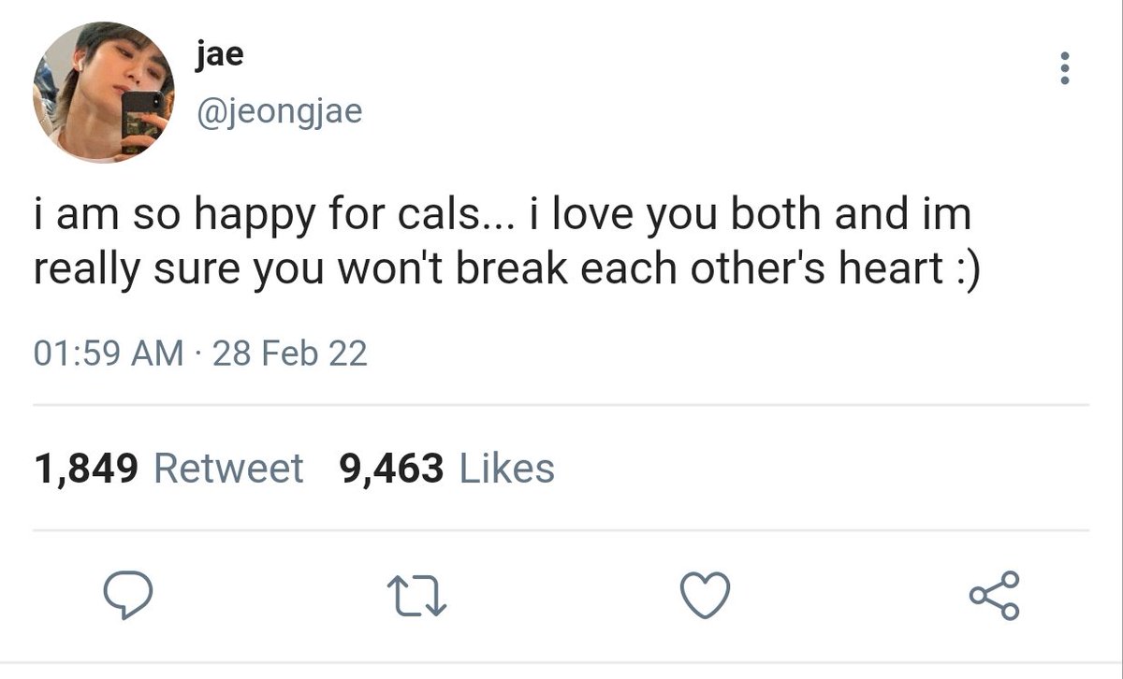Click the Likes label text
Viewport: 1123px width, 679px height.
(x=506, y=468)
